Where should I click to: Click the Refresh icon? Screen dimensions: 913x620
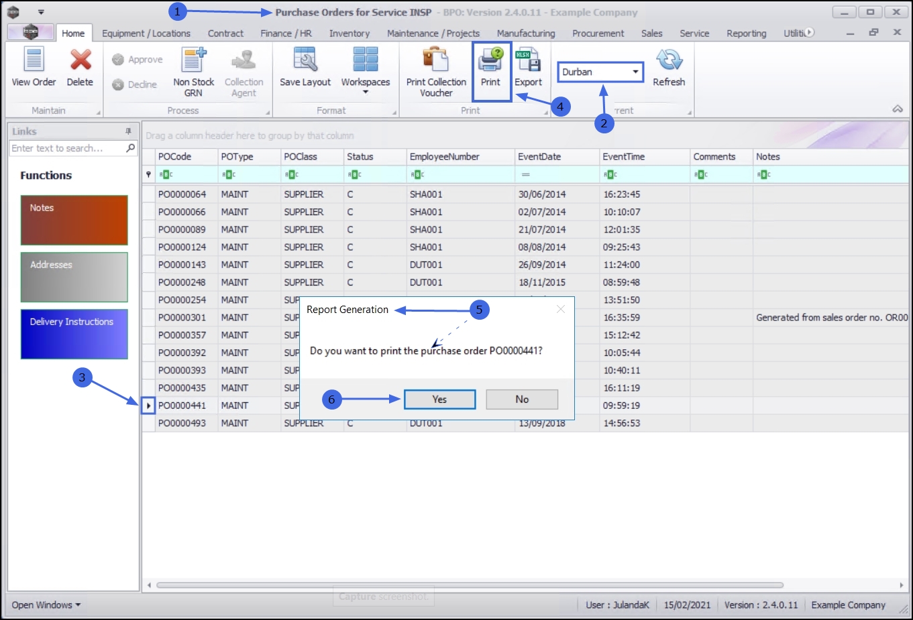coord(669,67)
